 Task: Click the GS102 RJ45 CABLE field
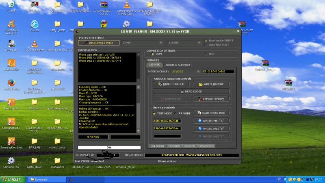pos(218,72)
